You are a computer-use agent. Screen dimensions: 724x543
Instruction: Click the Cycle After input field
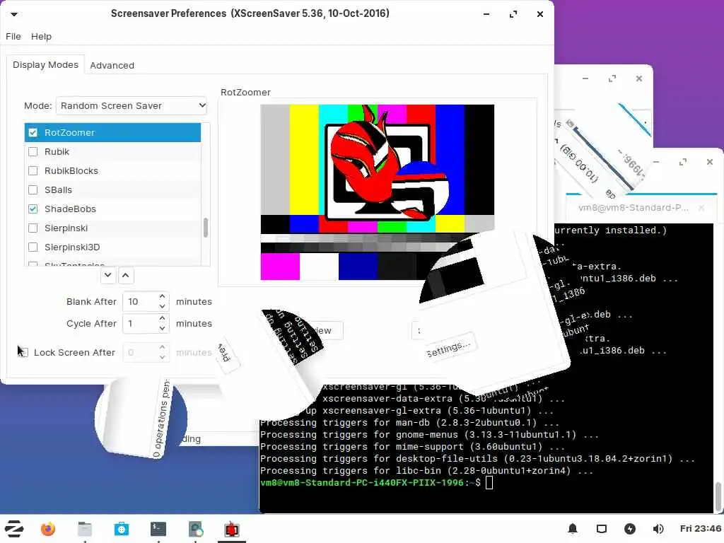point(139,324)
